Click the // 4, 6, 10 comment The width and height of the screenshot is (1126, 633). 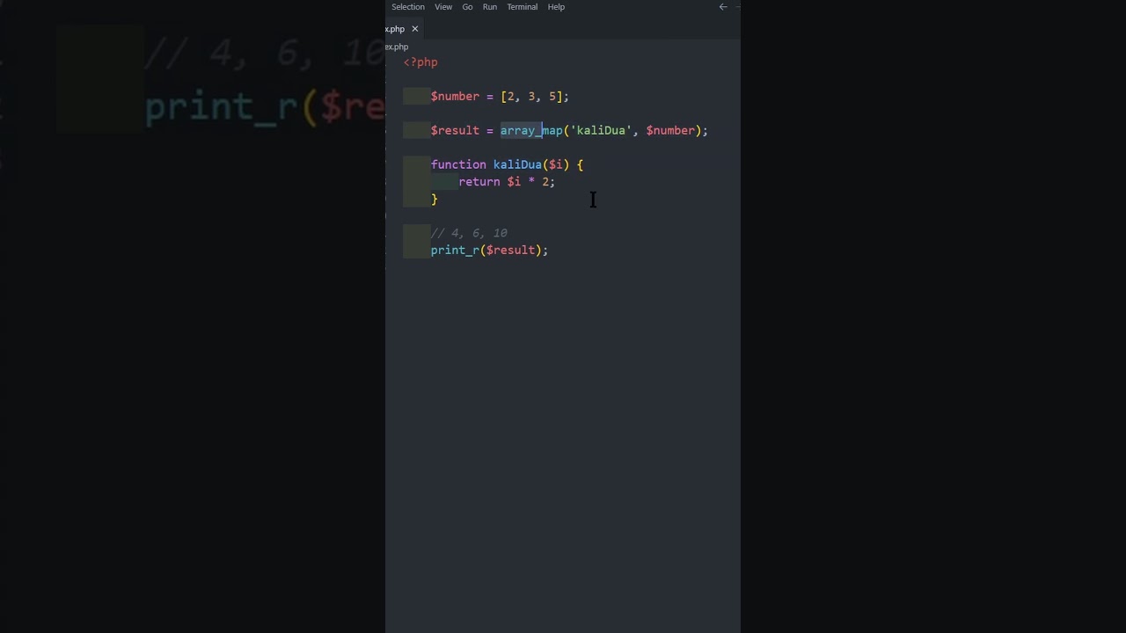(x=469, y=234)
